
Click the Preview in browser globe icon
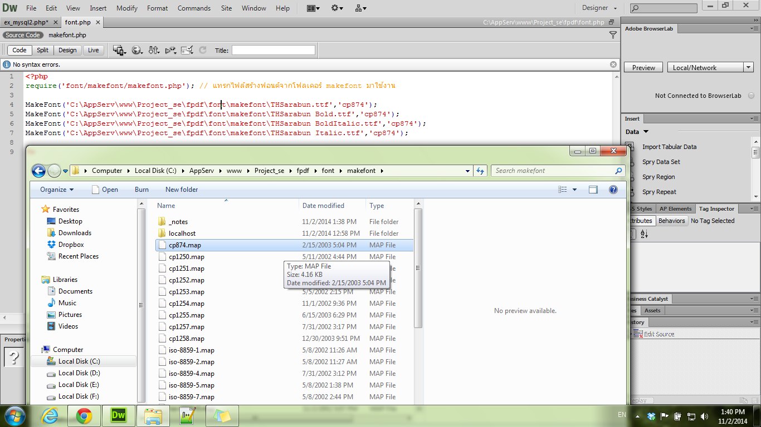click(x=137, y=50)
